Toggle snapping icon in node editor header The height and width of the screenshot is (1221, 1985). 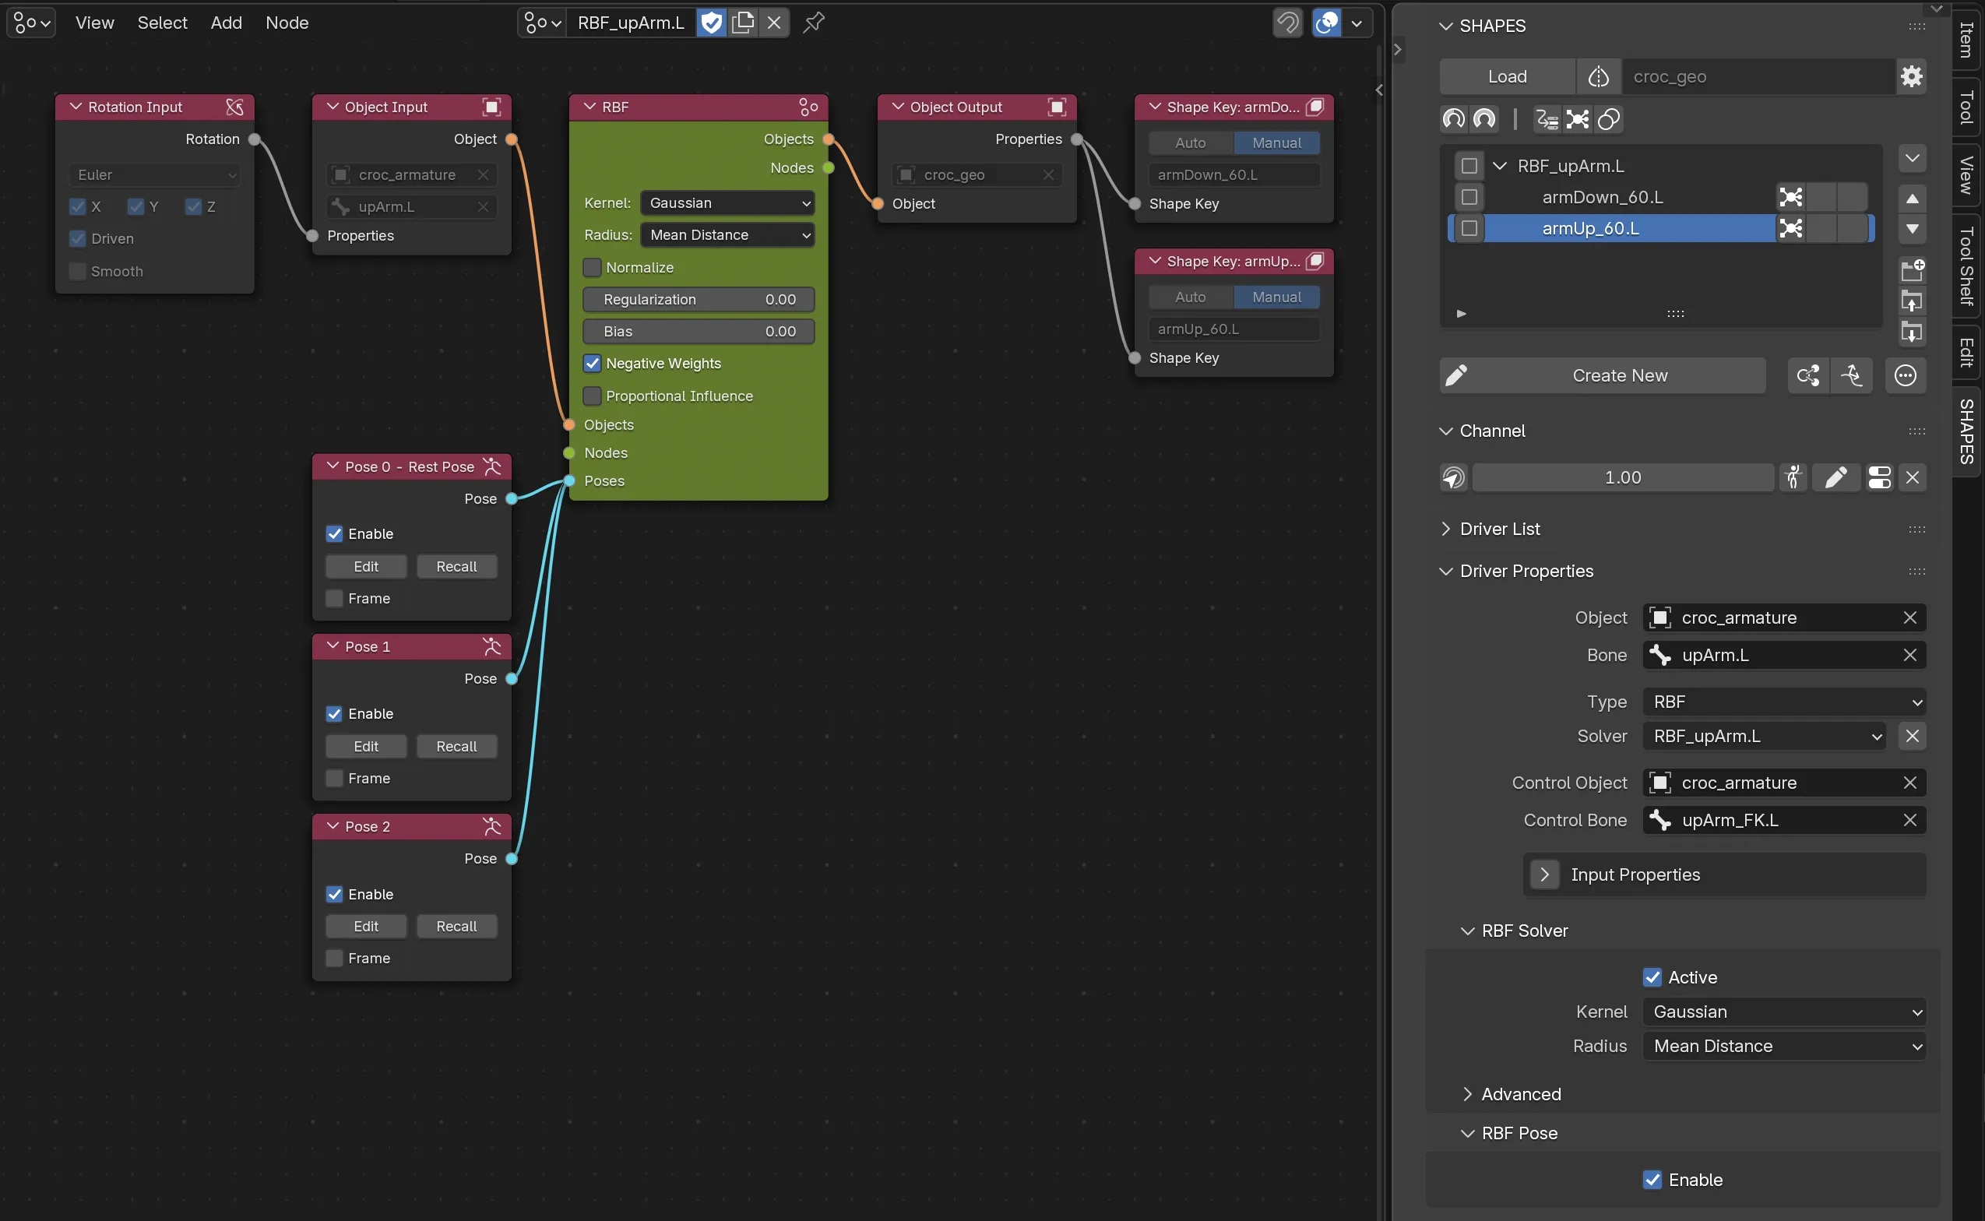[x=1288, y=23]
